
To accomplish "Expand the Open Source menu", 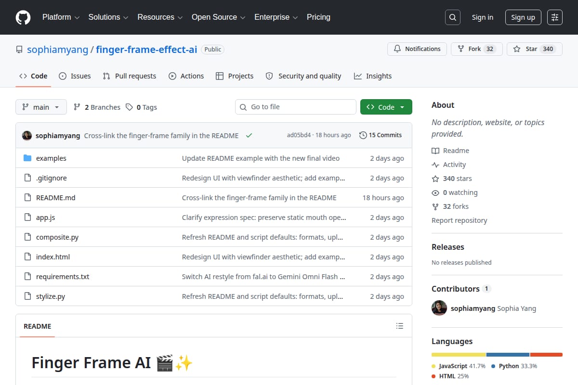I will [x=218, y=17].
